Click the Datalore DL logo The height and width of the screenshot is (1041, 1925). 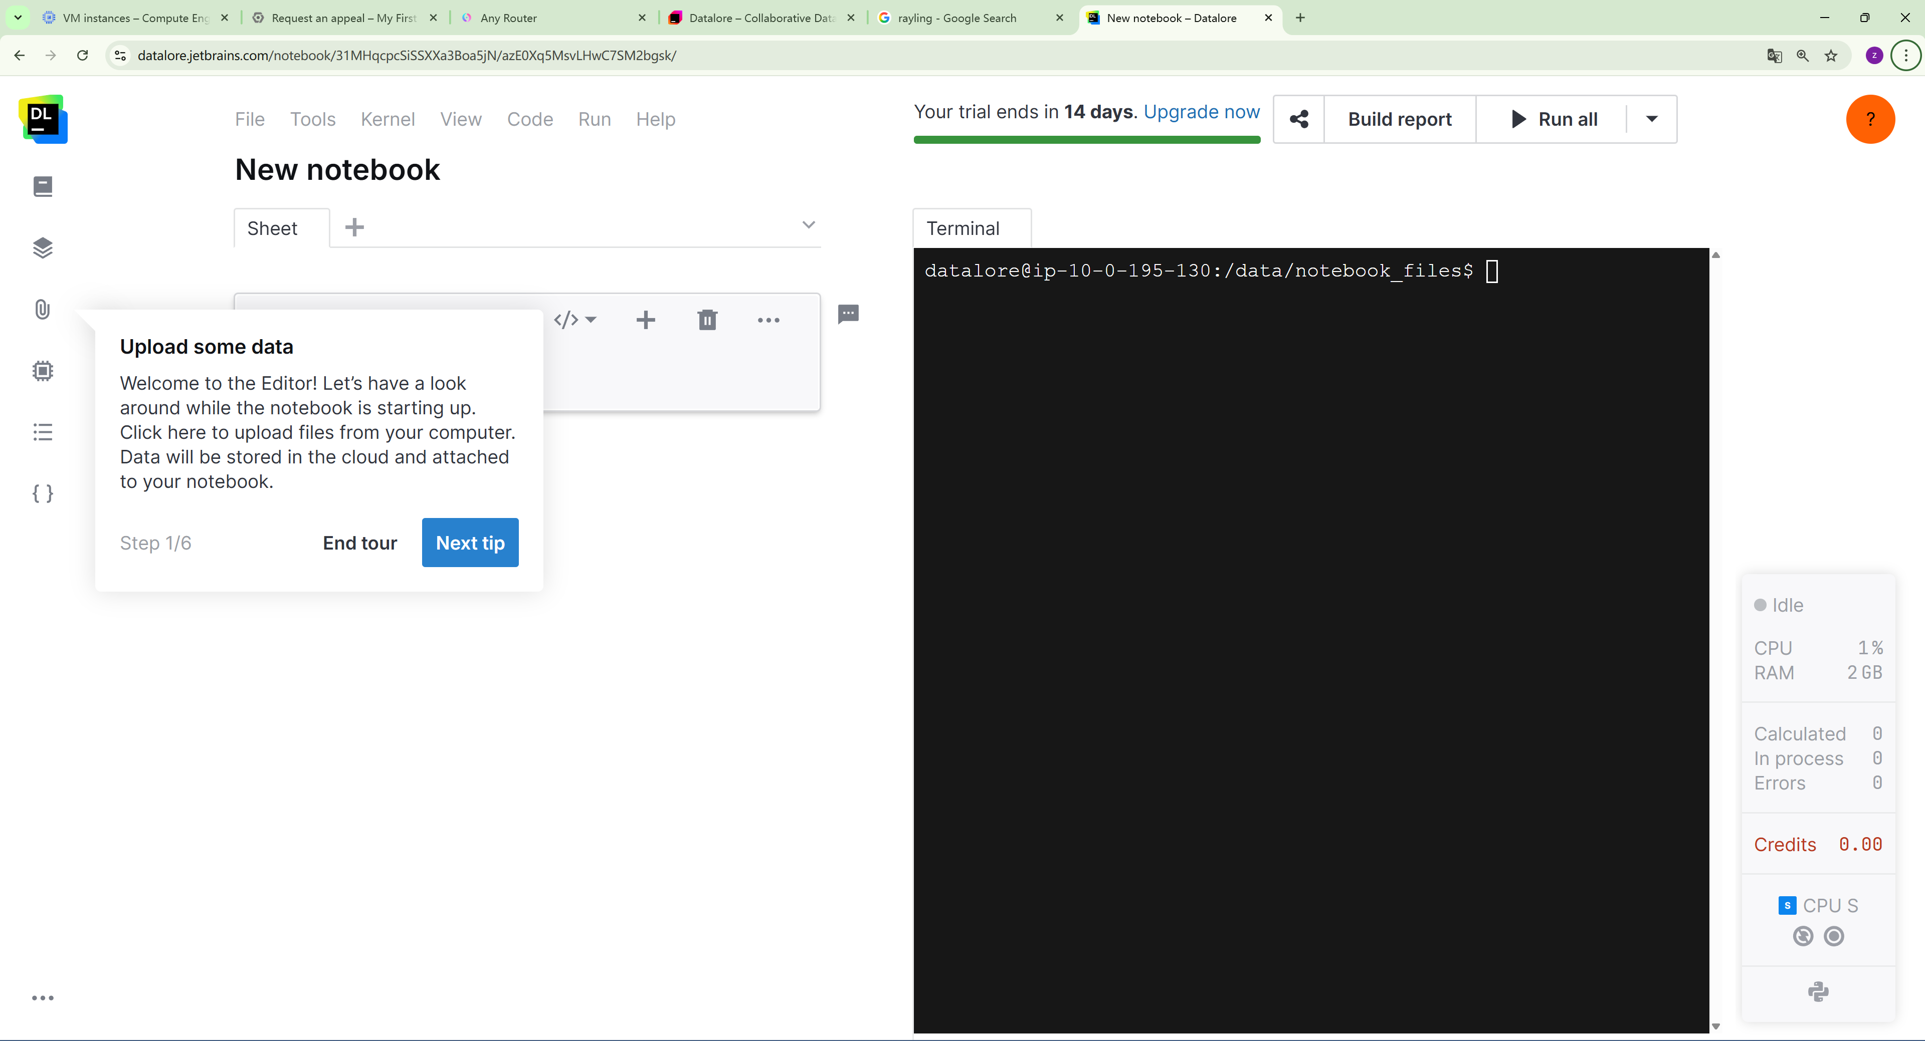pos(43,119)
